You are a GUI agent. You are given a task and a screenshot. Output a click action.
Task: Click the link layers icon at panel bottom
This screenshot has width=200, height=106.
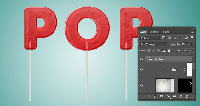tap(149, 96)
